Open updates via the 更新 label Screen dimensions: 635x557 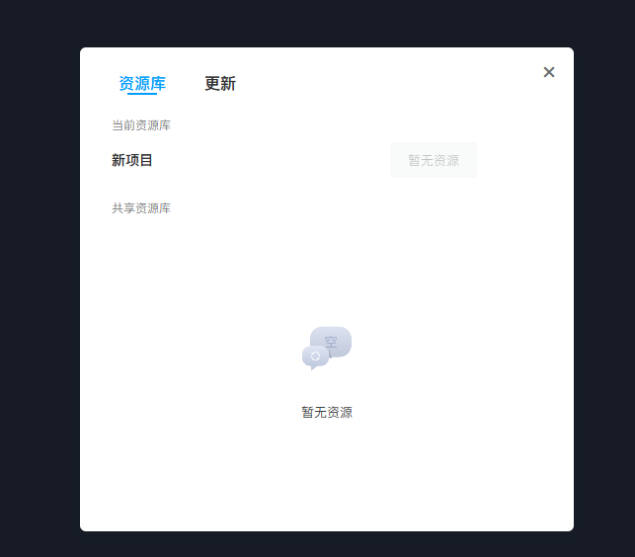(x=220, y=84)
